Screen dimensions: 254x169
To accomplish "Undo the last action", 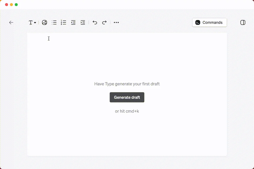I will tap(95, 22).
